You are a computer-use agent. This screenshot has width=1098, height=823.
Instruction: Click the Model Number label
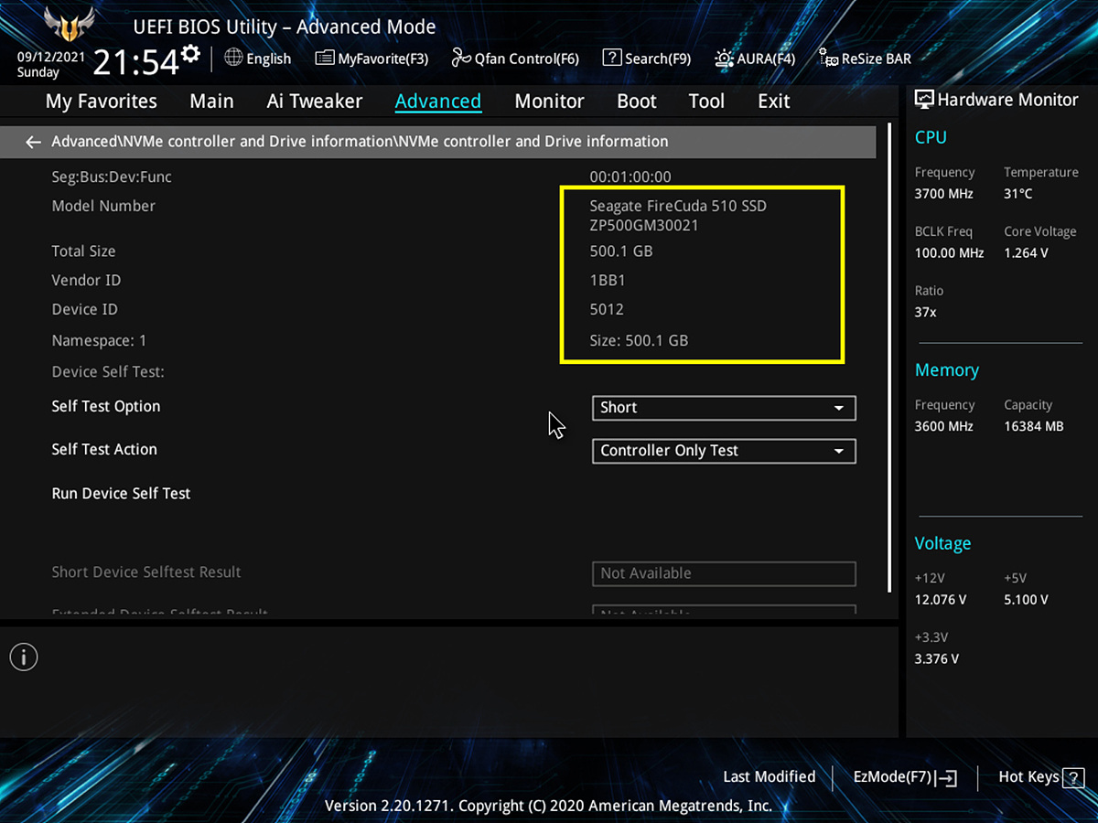(x=103, y=207)
